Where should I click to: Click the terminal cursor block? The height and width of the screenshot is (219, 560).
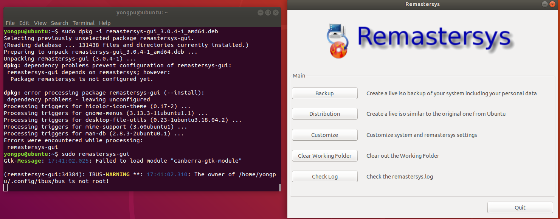(6, 187)
